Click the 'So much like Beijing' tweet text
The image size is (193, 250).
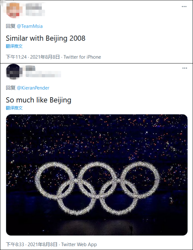(x=39, y=100)
